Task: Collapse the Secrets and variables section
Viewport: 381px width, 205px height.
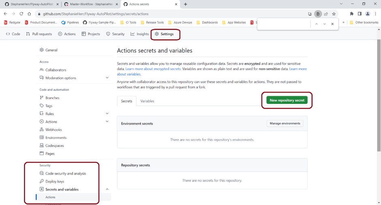Action: click(x=107, y=189)
